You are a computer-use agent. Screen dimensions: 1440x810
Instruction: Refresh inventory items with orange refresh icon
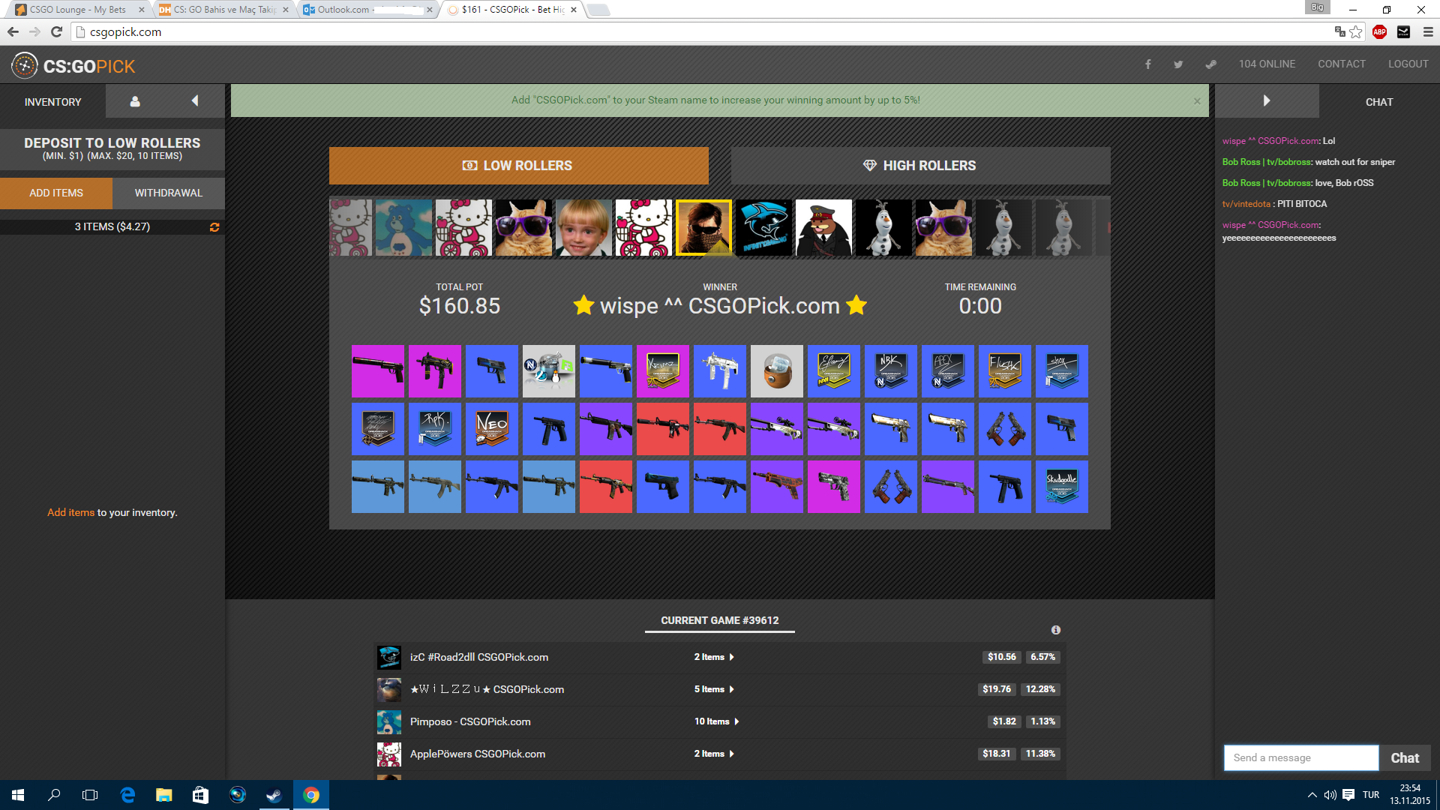(x=214, y=227)
